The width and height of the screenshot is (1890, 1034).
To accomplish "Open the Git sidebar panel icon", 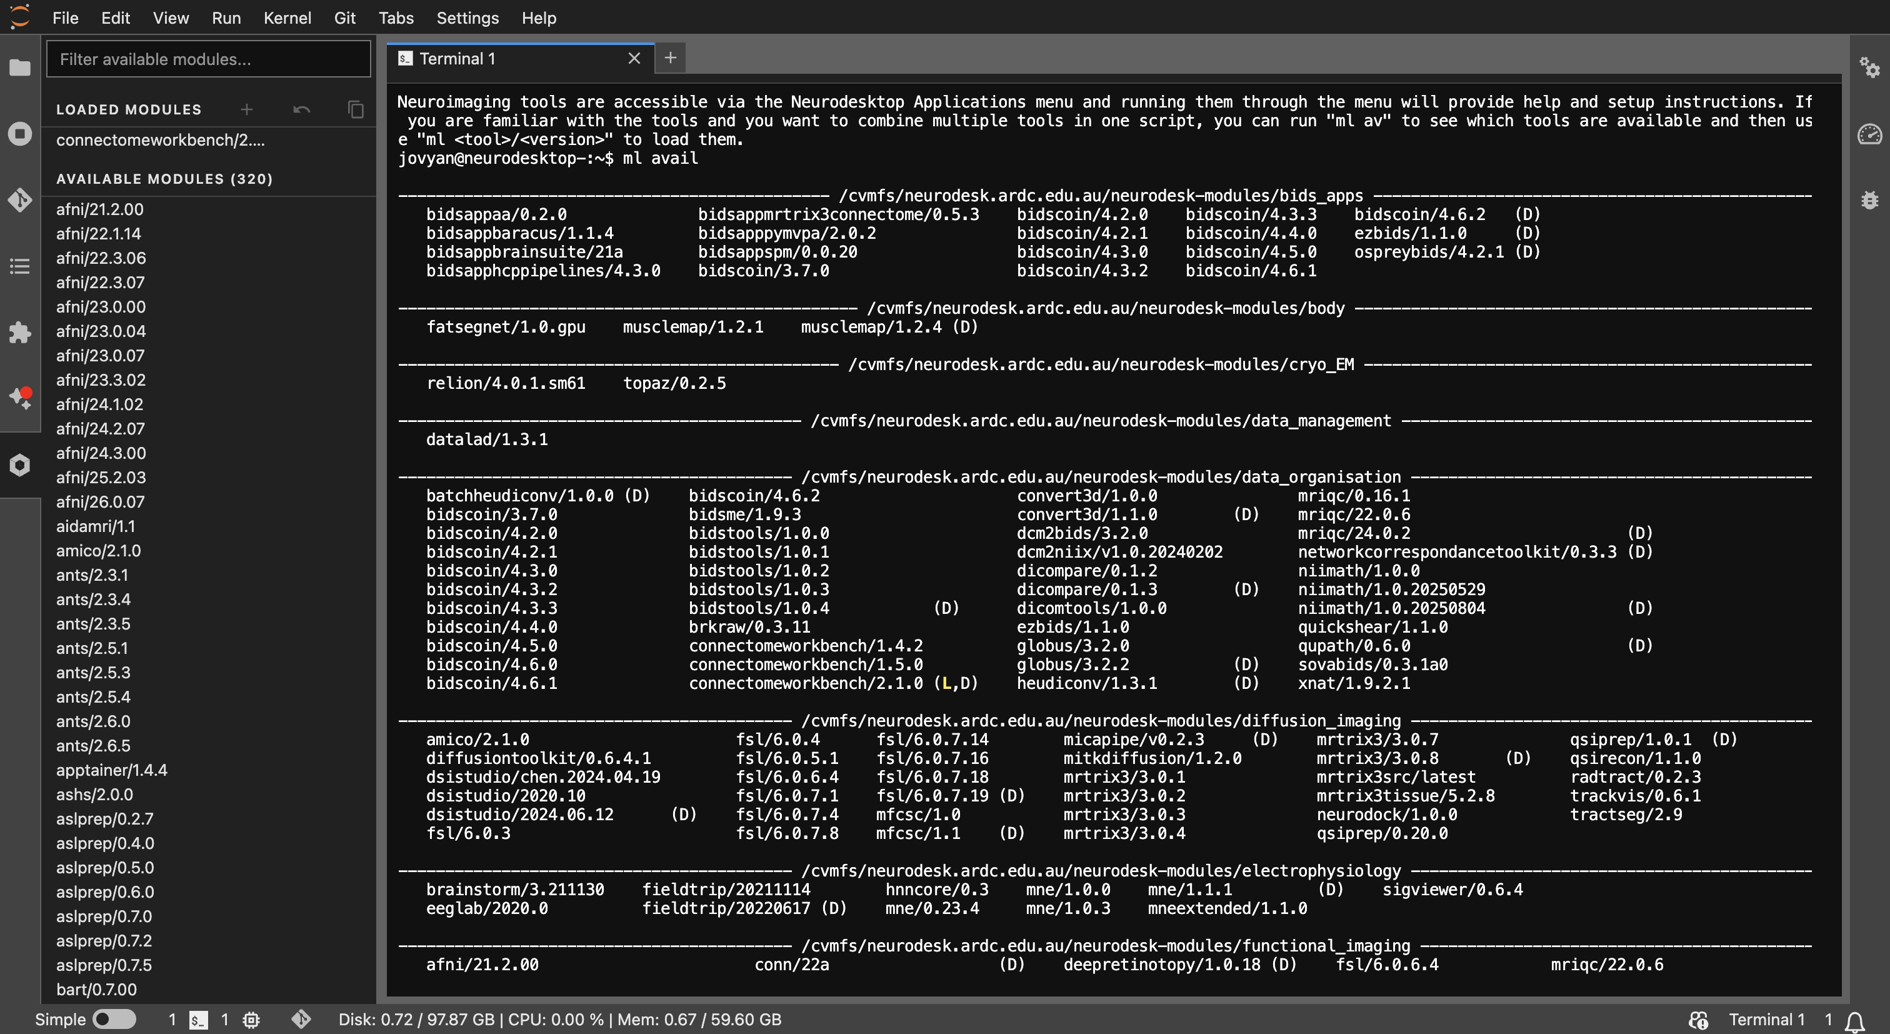I will [20, 199].
